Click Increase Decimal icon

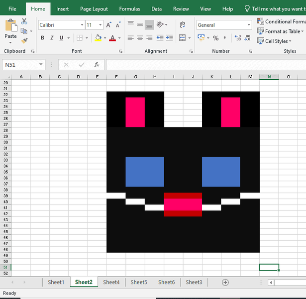238,38
